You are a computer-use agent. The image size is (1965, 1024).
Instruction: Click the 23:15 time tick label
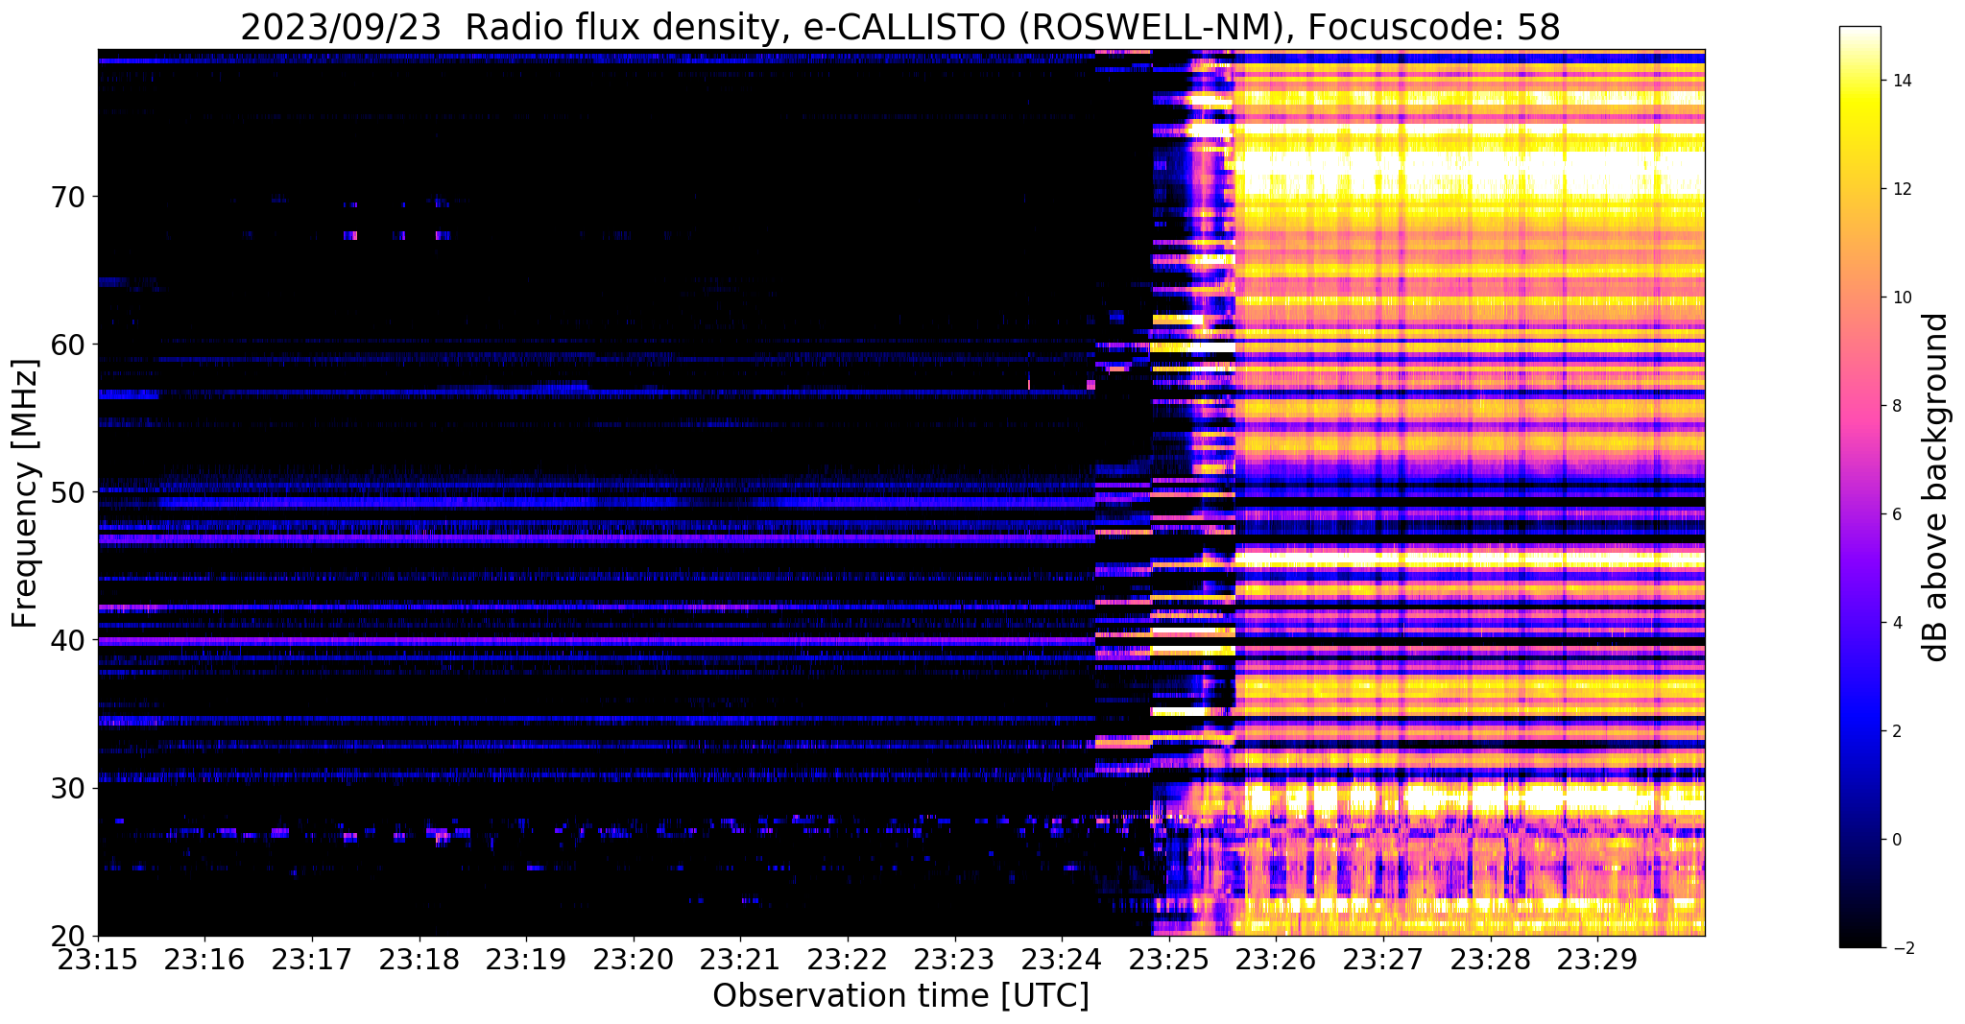click(x=98, y=959)
